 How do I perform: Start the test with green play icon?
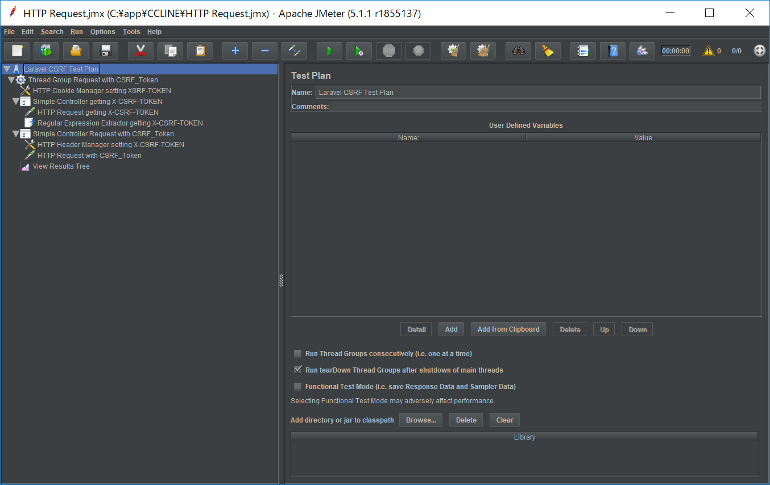[x=329, y=51]
